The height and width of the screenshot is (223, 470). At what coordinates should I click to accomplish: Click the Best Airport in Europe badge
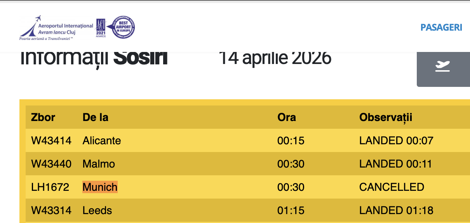(123, 27)
